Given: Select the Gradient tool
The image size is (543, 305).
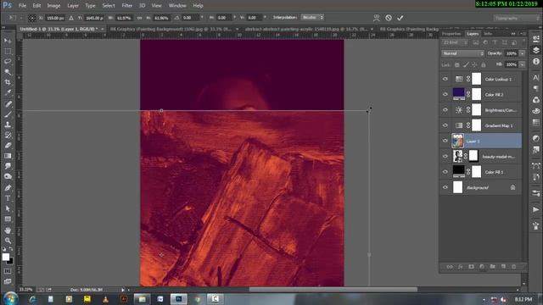Looking at the screenshot, I should point(8,156).
